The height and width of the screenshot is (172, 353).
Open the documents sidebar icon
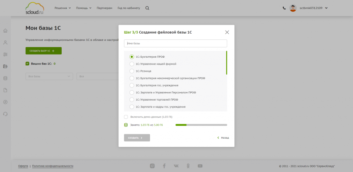click(6, 90)
